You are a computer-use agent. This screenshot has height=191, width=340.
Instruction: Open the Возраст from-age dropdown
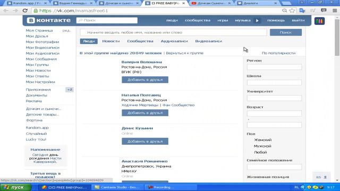click(x=274, y=114)
